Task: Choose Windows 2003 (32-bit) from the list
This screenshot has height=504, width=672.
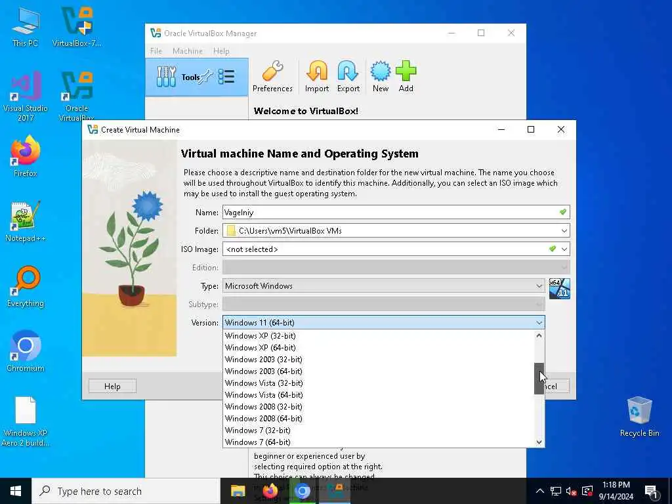Action: click(379, 359)
